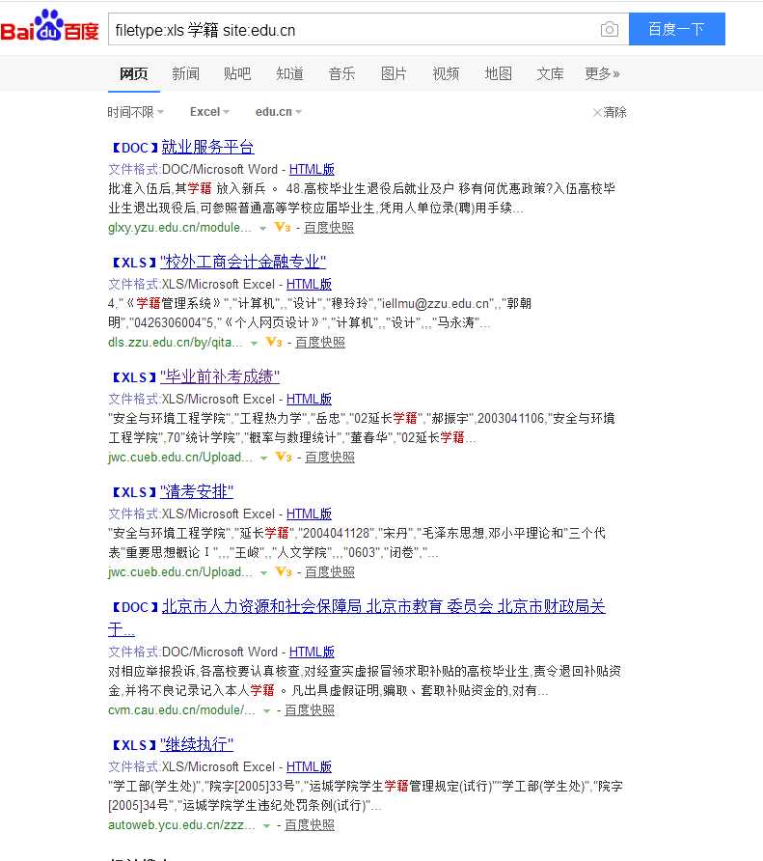
Task: Click the 清除 filter X icon
Action: pos(597,113)
